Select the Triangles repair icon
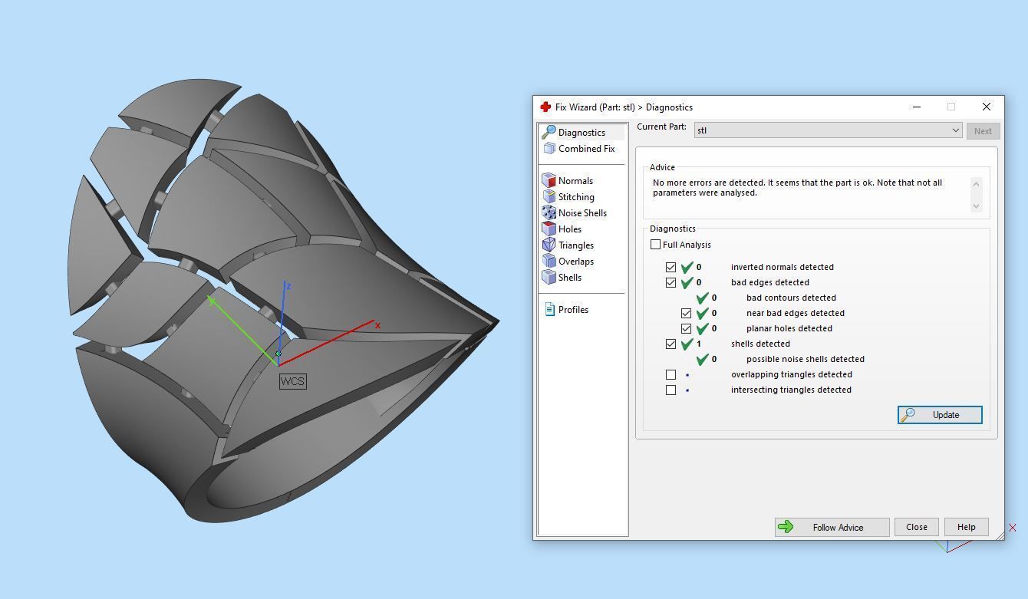This screenshot has width=1028, height=599. click(549, 245)
